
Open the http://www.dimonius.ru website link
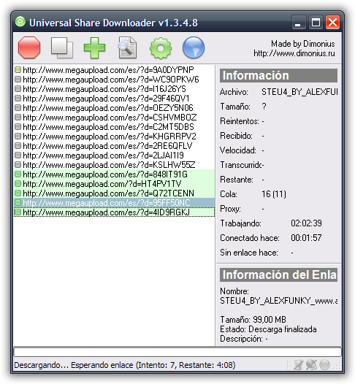[x=294, y=53]
